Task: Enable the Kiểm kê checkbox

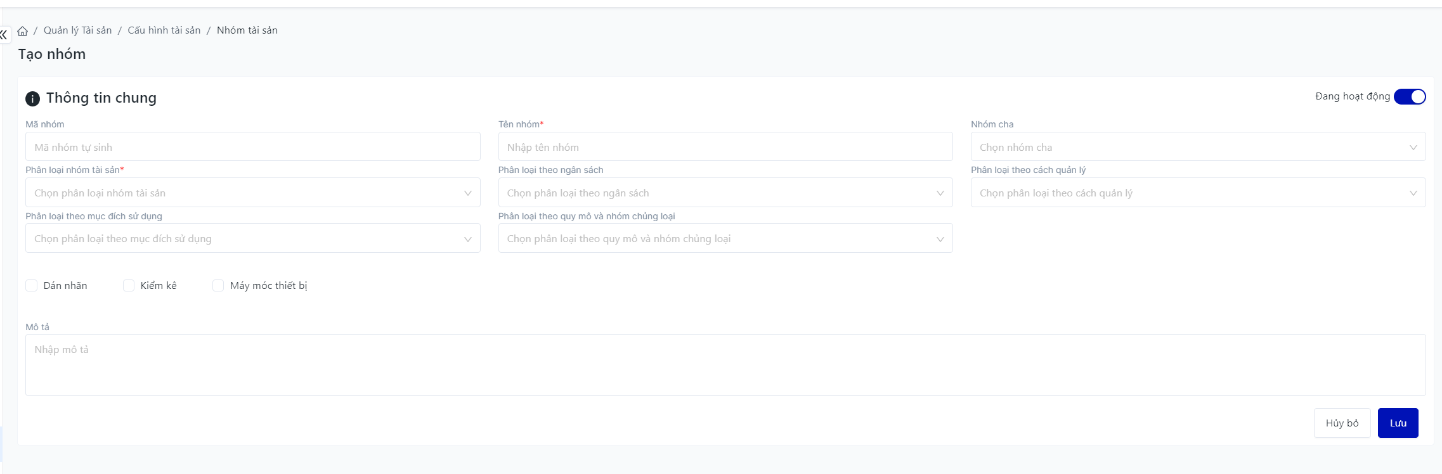Action: pyautogui.click(x=129, y=286)
